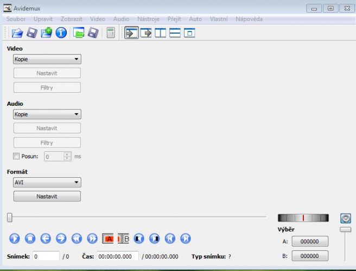
Task: Open the Soubor menu
Action: click(16, 19)
